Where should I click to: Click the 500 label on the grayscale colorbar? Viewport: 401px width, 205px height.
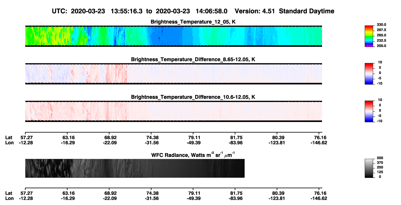pyautogui.click(x=380, y=158)
